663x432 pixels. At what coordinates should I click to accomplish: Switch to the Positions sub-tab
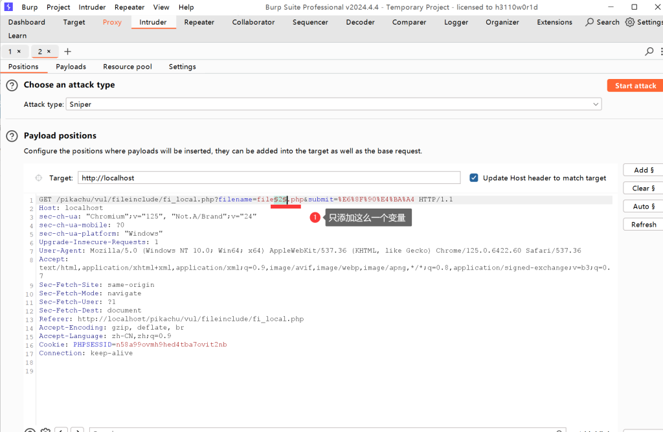(x=23, y=67)
